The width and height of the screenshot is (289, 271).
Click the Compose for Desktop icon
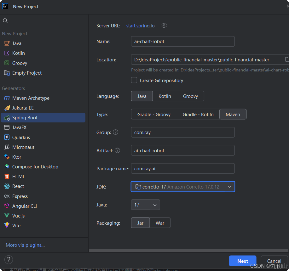(7, 167)
